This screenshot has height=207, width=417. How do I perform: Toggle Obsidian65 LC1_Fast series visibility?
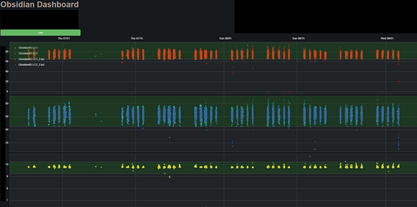pyautogui.click(x=31, y=59)
